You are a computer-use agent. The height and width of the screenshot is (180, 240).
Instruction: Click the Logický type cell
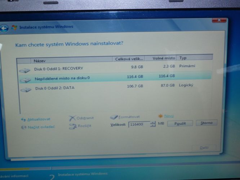click(x=186, y=85)
